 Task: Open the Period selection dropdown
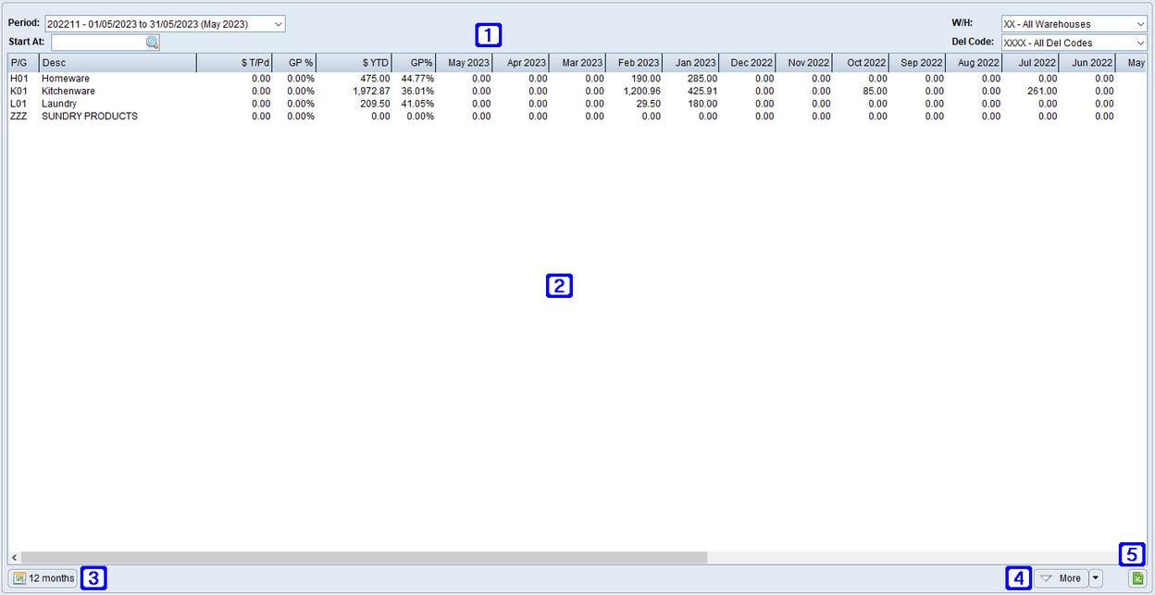point(277,23)
